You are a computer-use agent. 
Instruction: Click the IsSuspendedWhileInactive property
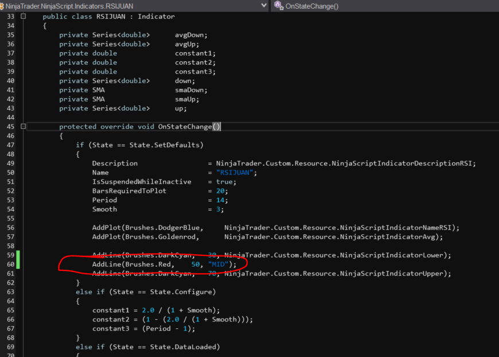(x=142, y=182)
